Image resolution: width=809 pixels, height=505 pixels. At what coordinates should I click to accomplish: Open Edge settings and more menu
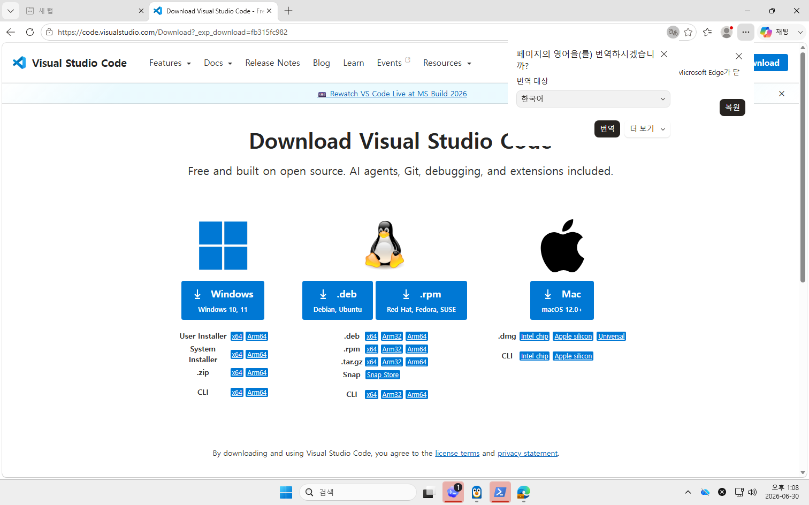(x=746, y=32)
